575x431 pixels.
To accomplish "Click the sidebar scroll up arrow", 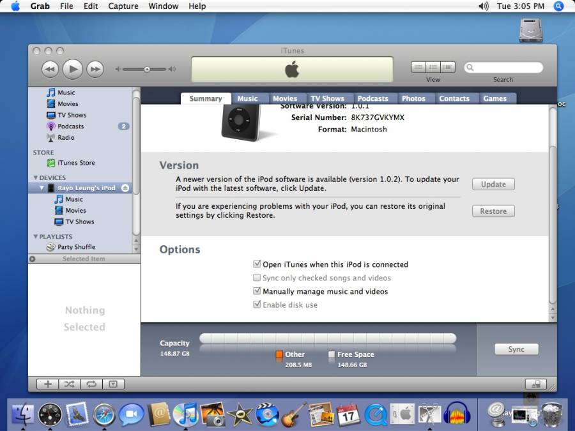I will [136, 241].
